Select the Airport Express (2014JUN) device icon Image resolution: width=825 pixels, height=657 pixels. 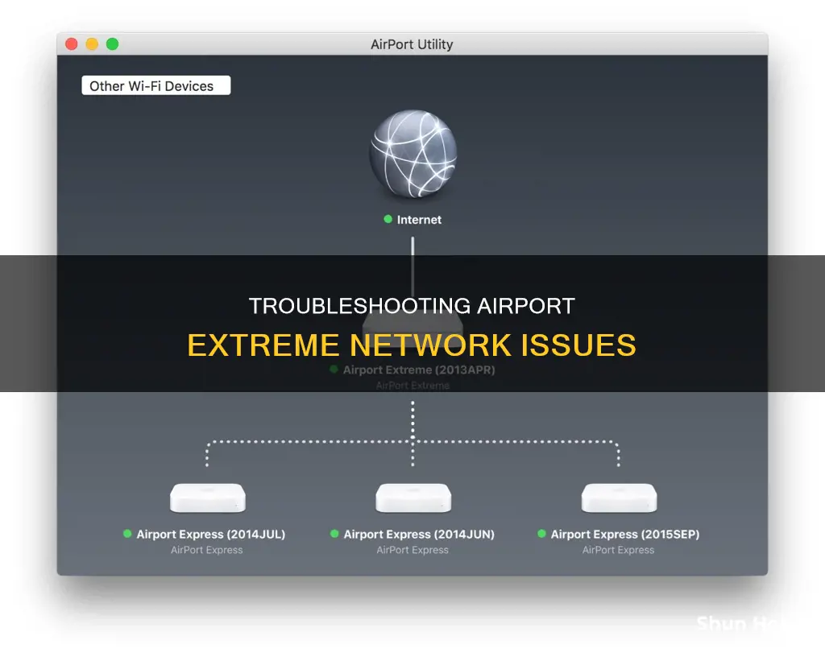click(x=413, y=498)
